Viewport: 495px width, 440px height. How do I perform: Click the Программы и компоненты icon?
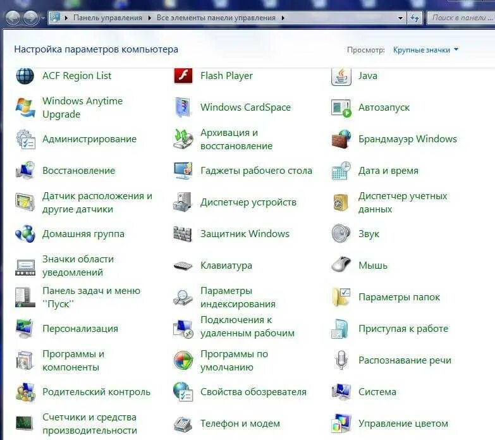tap(25, 360)
